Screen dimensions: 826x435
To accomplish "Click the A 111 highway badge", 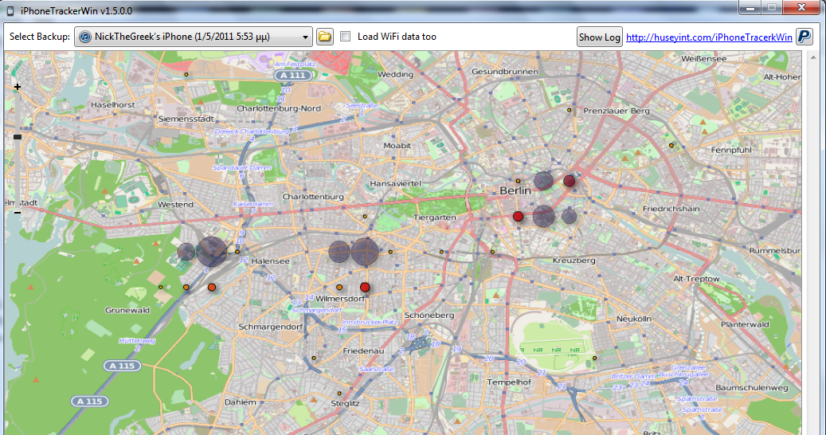I will (x=293, y=76).
